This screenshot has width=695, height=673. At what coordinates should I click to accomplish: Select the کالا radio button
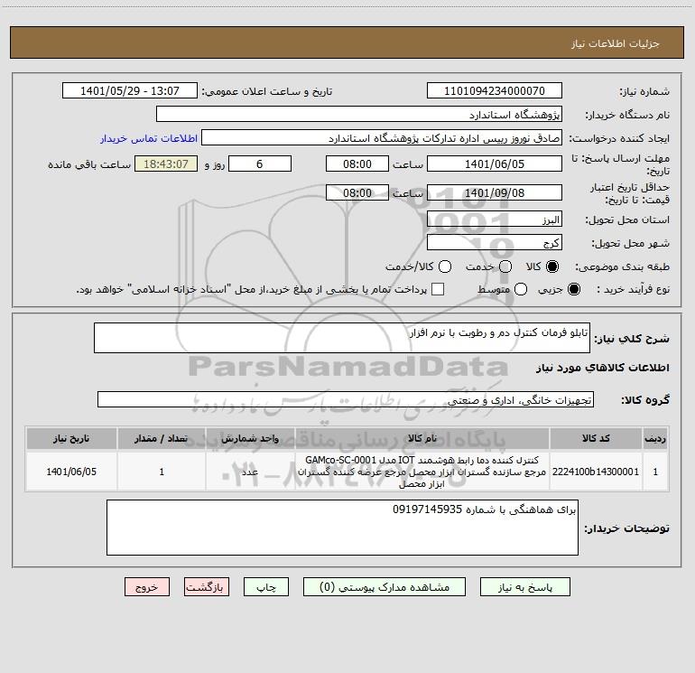coord(552,266)
